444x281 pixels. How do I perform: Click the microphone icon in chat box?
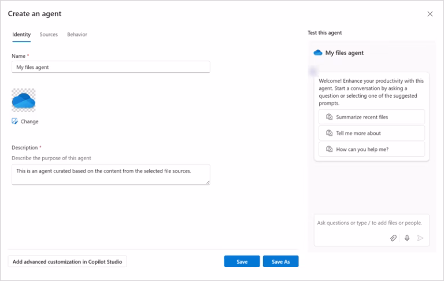407,238
